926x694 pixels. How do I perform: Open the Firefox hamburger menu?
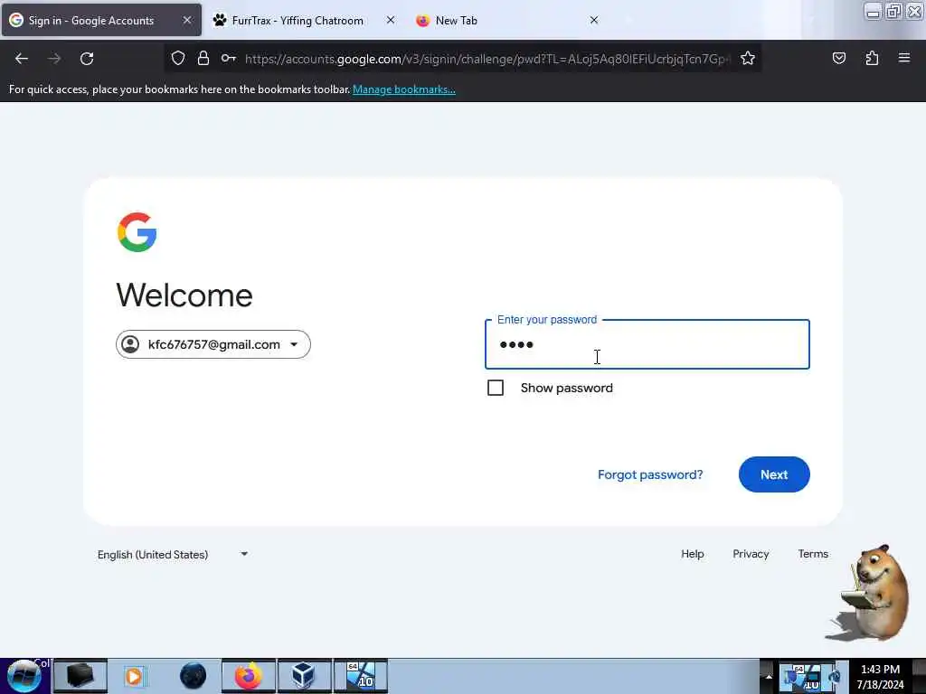[903, 58]
